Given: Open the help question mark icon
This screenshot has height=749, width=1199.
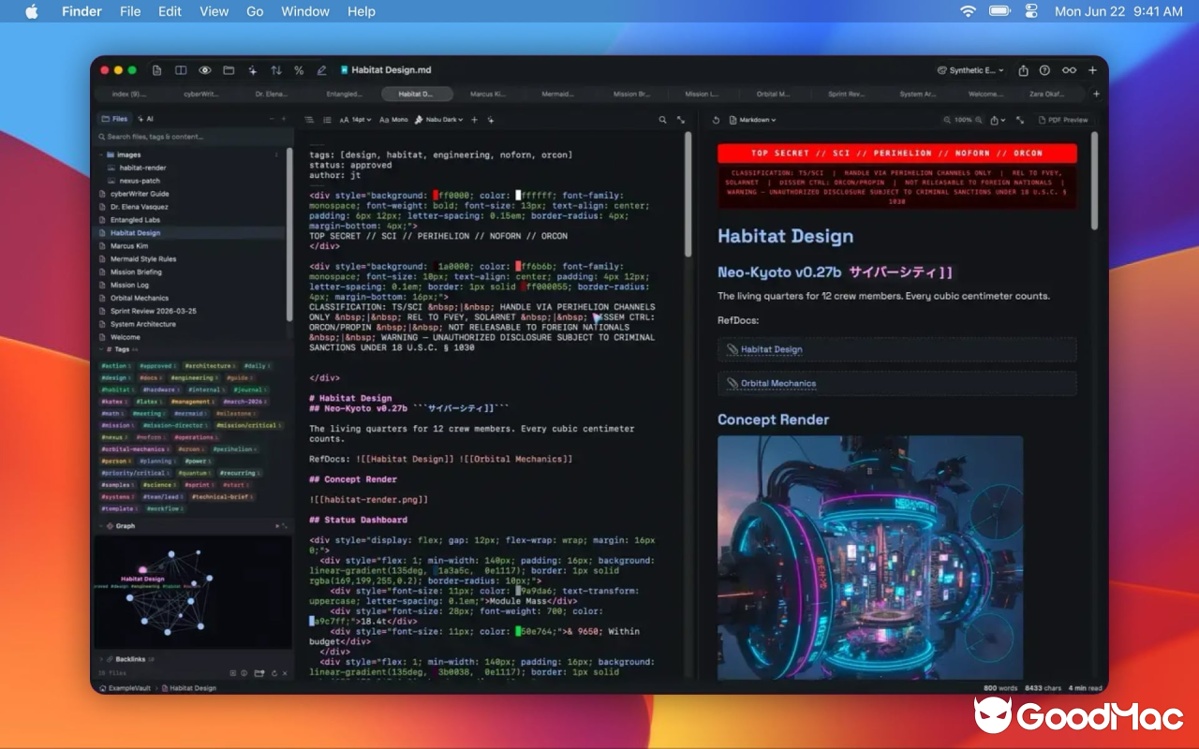Looking at the screenshot, I should (1044, 70).
